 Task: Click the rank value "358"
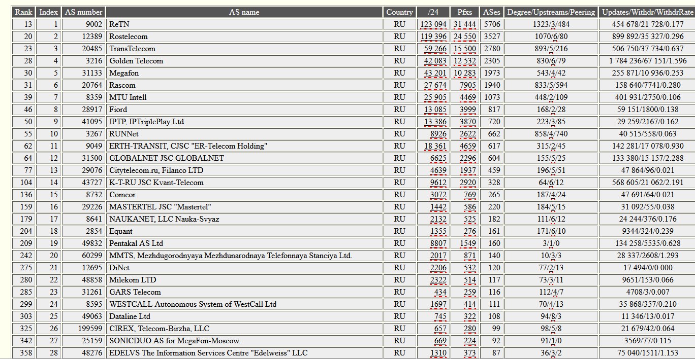click(x=26, y=353)
